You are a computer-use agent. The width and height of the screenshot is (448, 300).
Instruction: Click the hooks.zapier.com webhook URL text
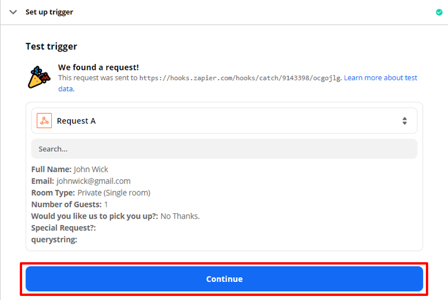coord(240,78)
